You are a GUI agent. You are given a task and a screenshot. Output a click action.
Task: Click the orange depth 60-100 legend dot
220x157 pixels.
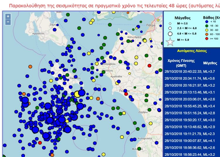pyautogui.click(x=207, y=34)
